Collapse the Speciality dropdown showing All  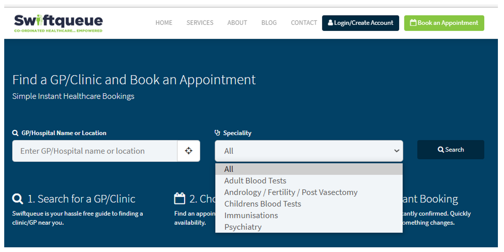pos(309,151)
